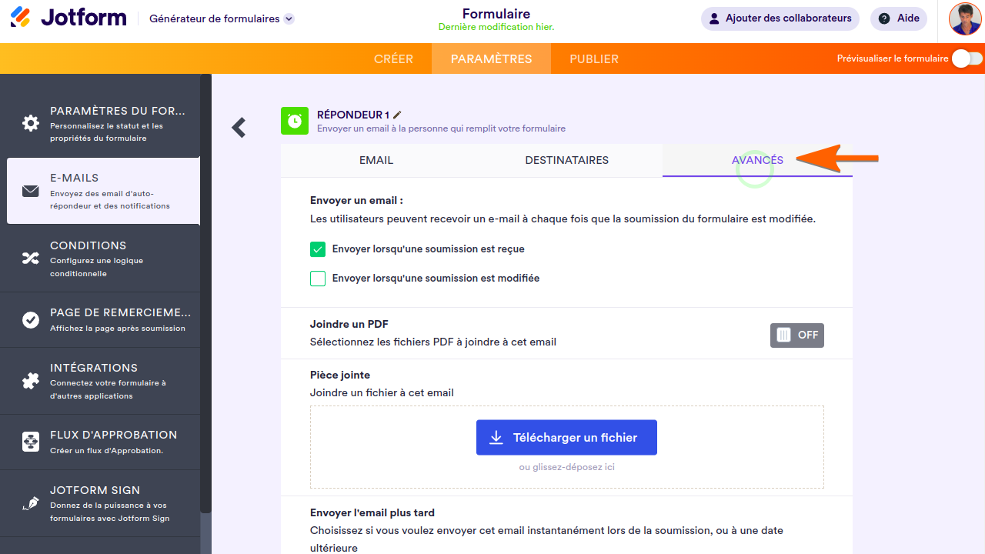Check 'Envoyer lorsqu'une soumission est modifiée'
This screenshot has width=985, height=554.
pyautogui.click(x=318, y=279)
